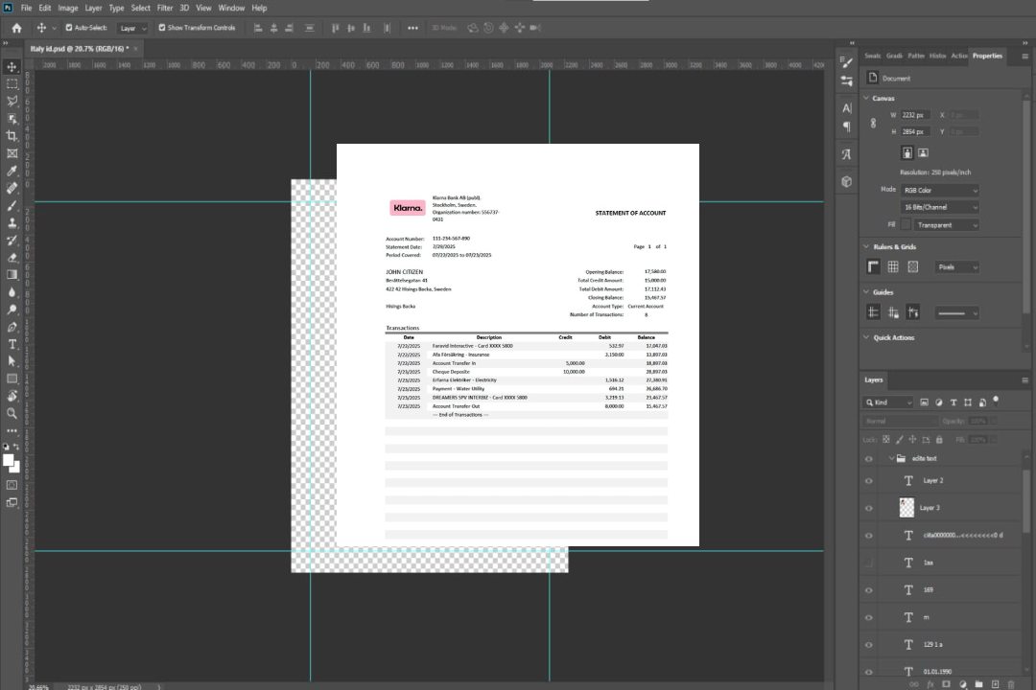Open the 16 Bits/Channel dropdown

(x=939, y=207)
